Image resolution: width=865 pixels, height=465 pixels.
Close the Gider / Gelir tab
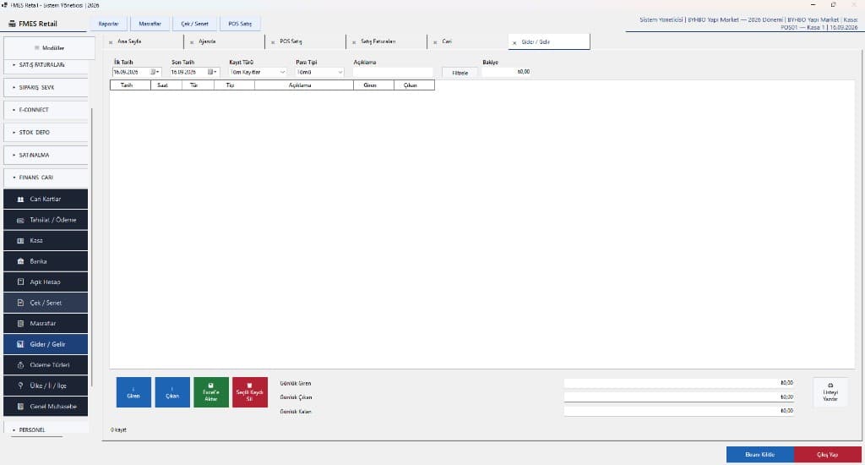pos(514,42)
